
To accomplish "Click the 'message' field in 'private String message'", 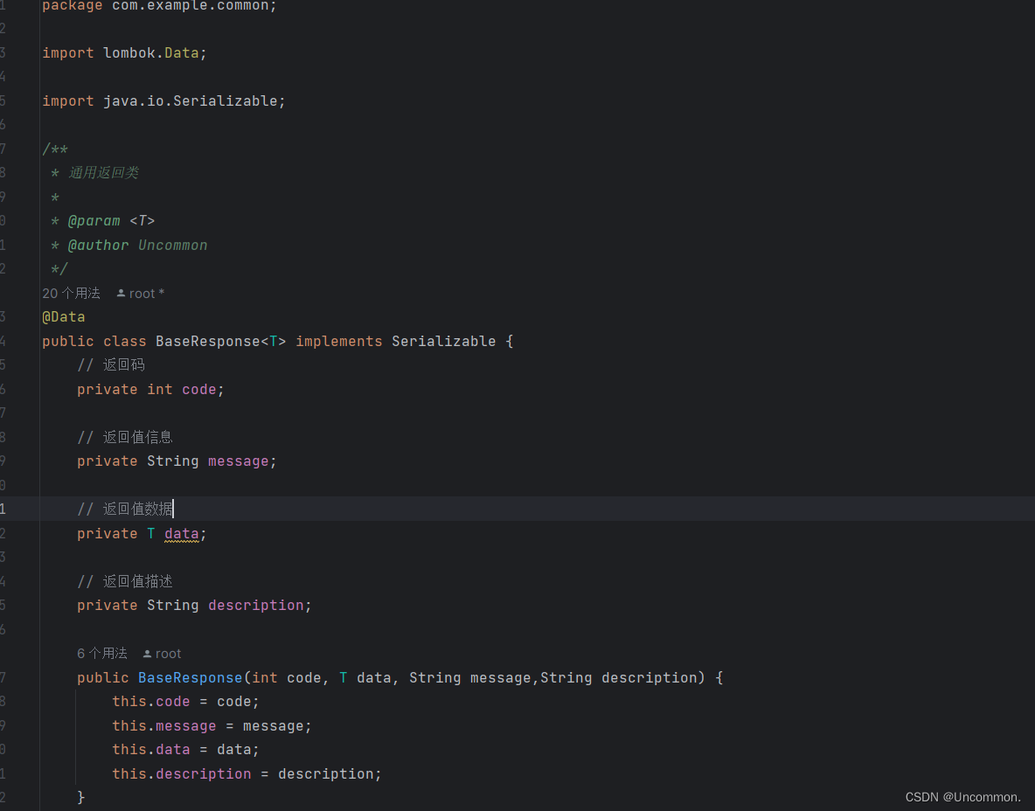I will [x=239, y=461].
